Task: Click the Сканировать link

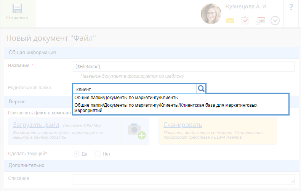Action: pos(183,125)
